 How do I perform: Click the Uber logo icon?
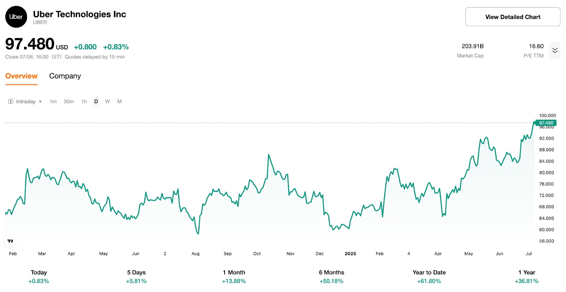tap(16, 17)
